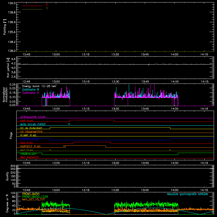
Task: Click the SAA_FLAG label
Action: 27,143
